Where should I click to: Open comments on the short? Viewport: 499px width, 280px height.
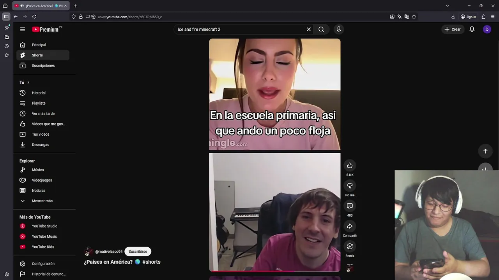point(350,206)
